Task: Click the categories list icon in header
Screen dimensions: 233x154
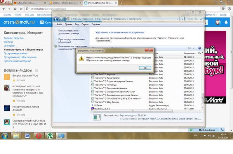Action: 42,22
